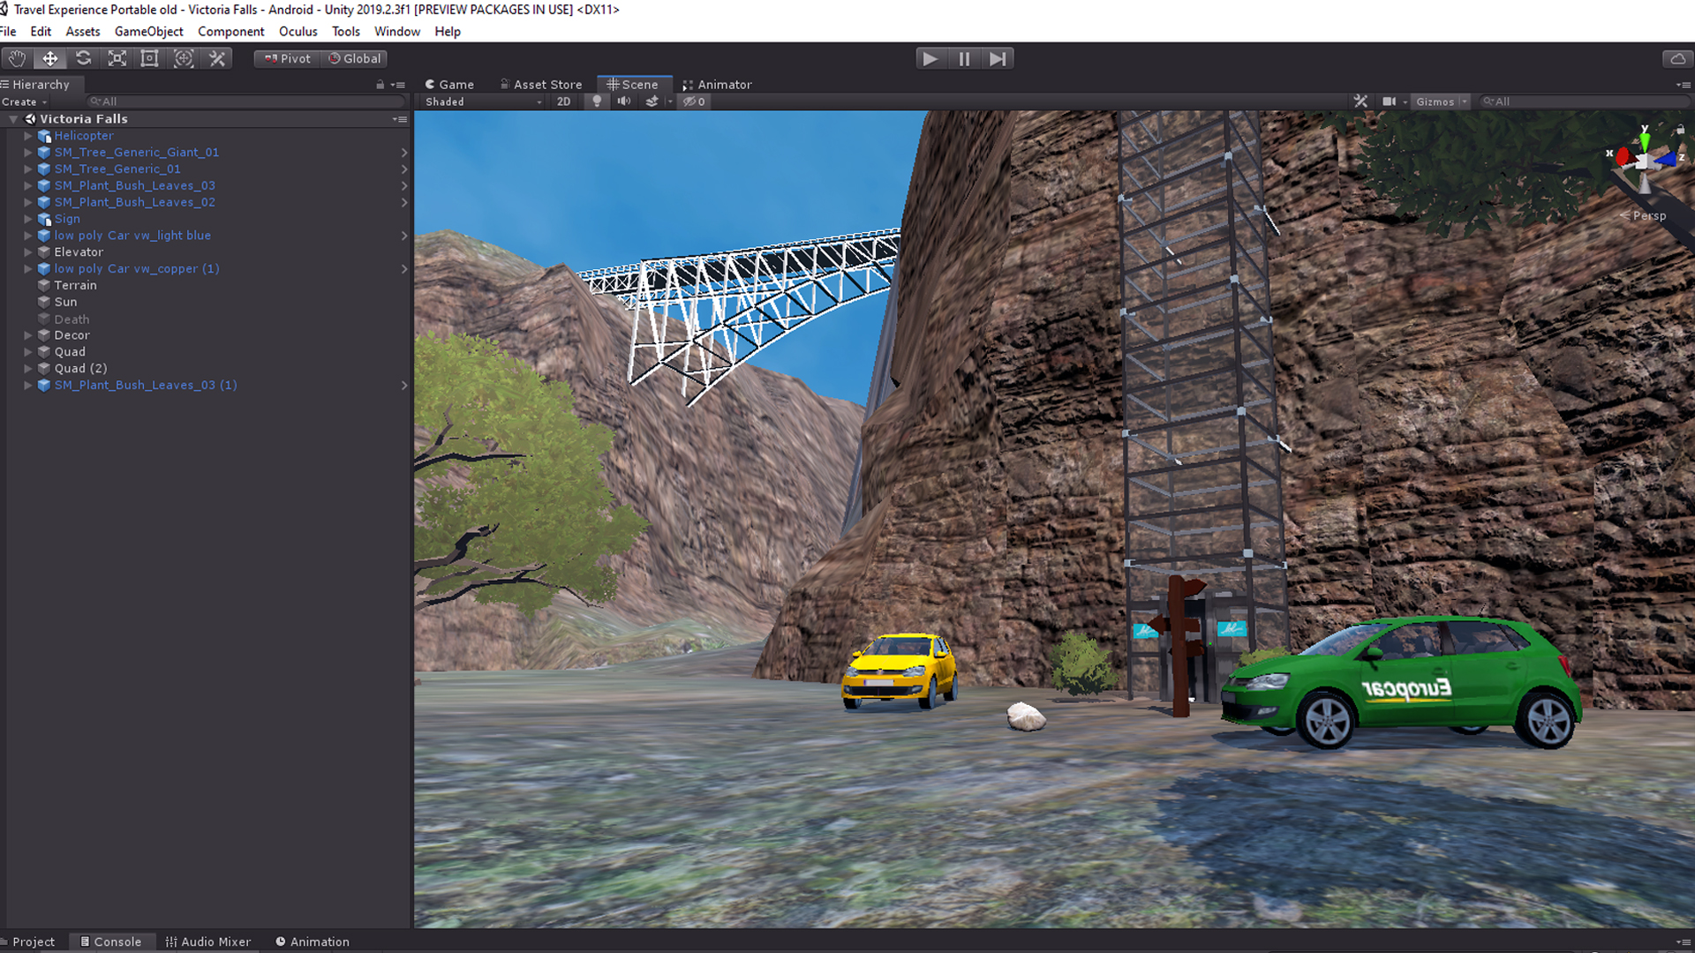This screenshot has height=953, width=1695.
Task: Select the Sun object
Action: (65, 302)
